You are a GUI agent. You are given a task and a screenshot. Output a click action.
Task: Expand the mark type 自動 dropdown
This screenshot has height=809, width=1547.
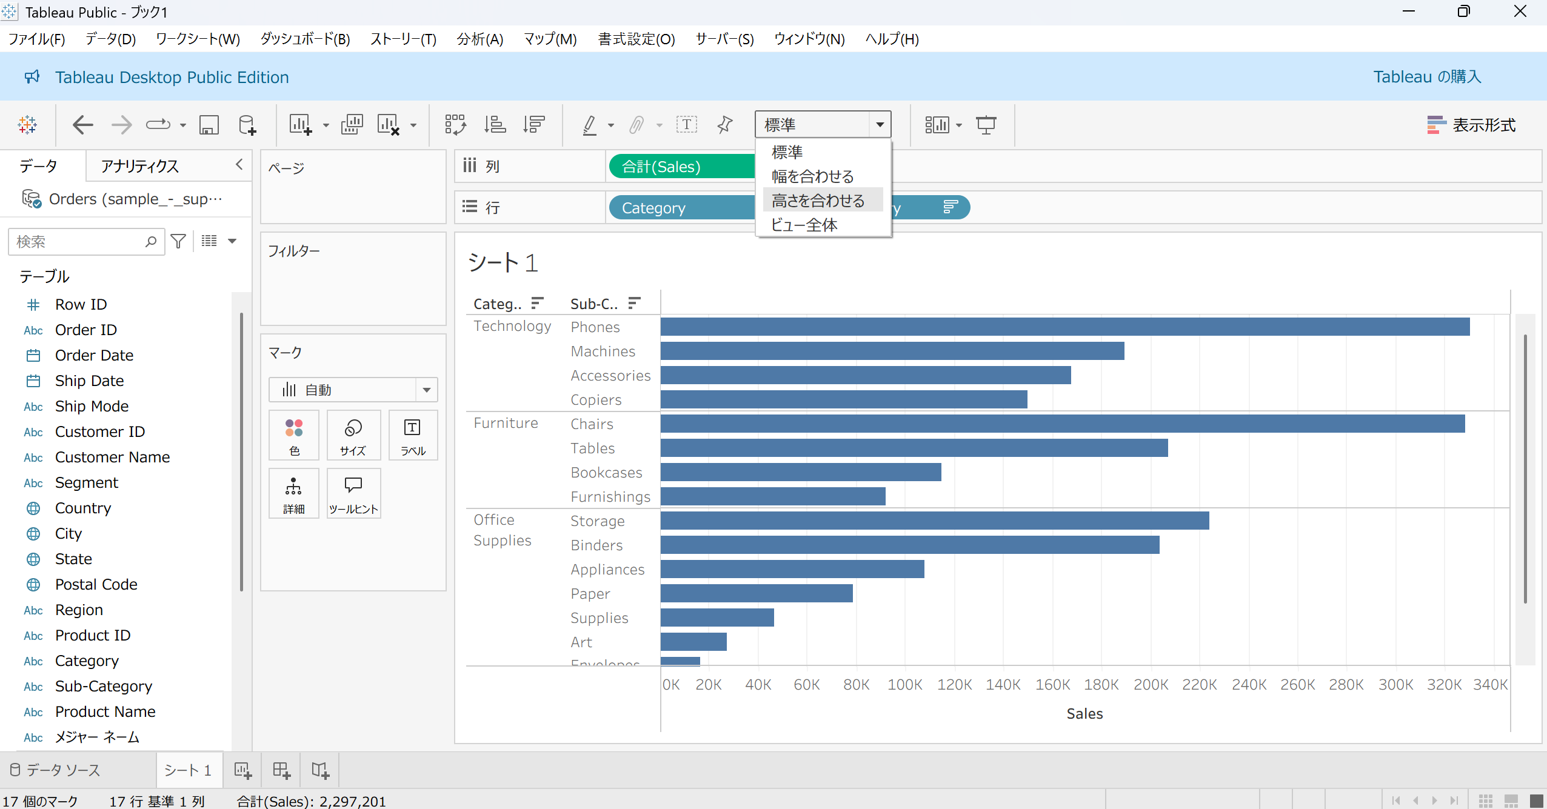pyautogui.click(x=426, y=390)
